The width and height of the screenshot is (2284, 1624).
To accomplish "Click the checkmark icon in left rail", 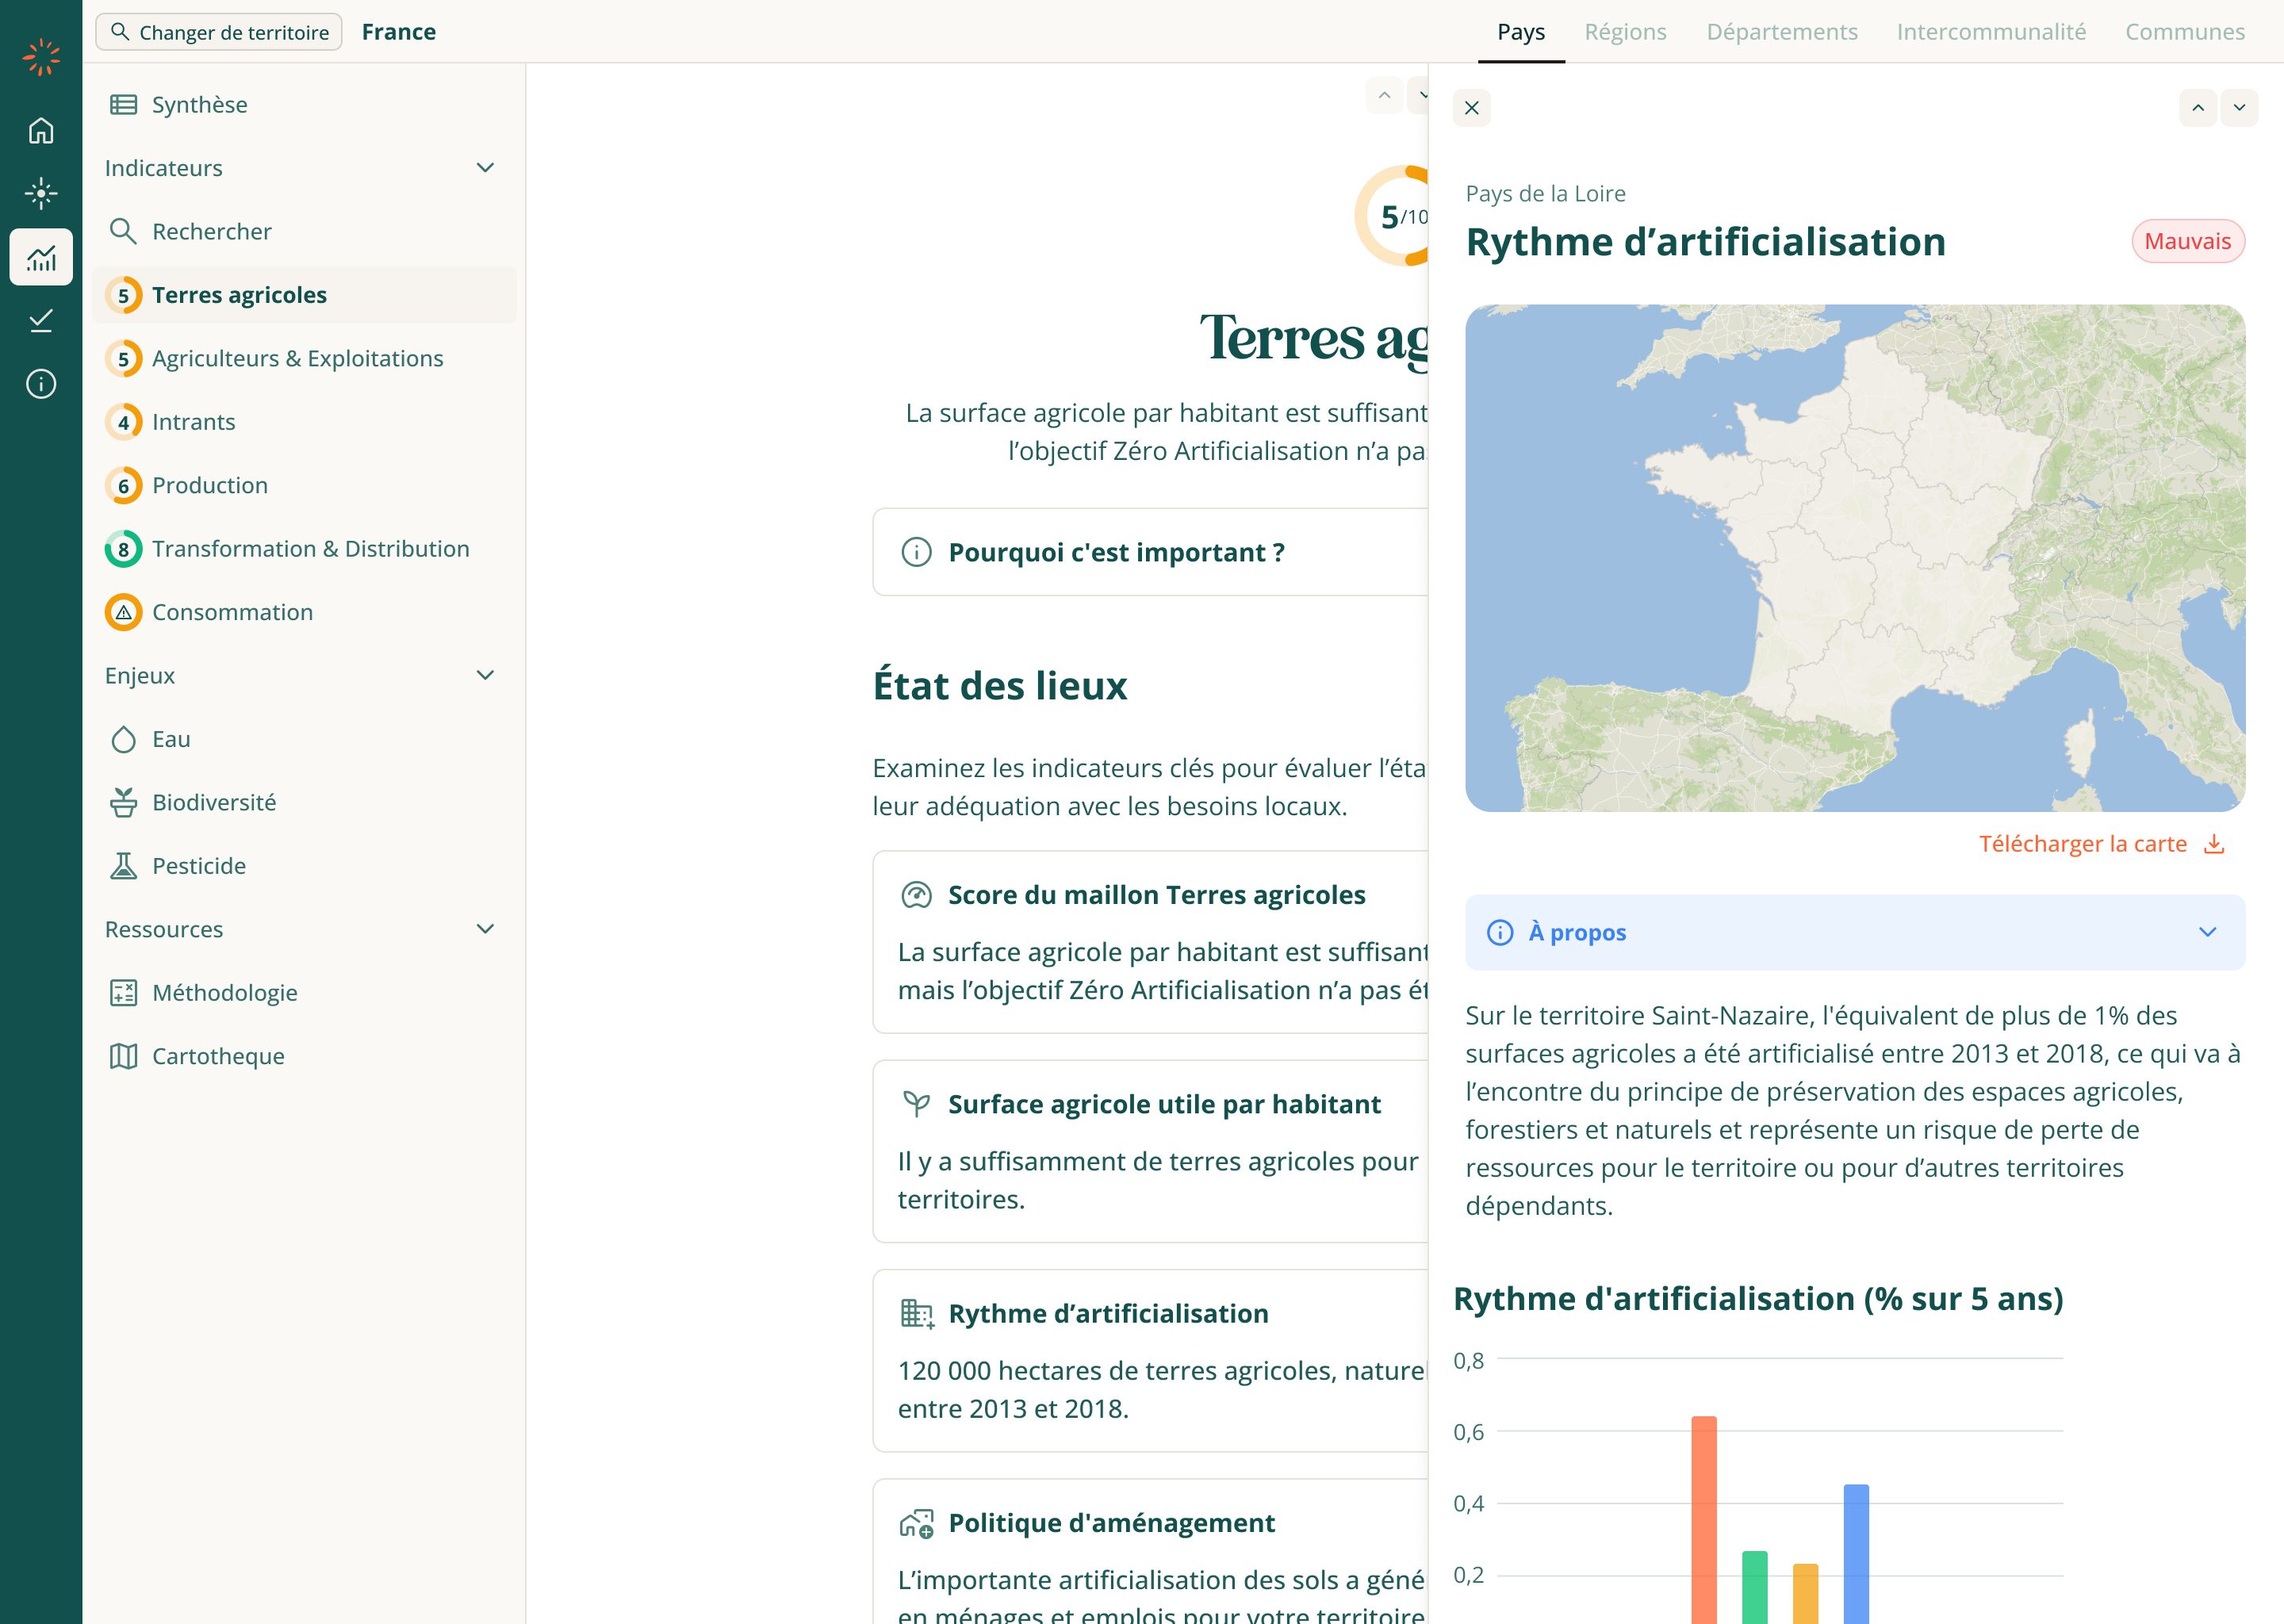I will [x=41, y=320].
